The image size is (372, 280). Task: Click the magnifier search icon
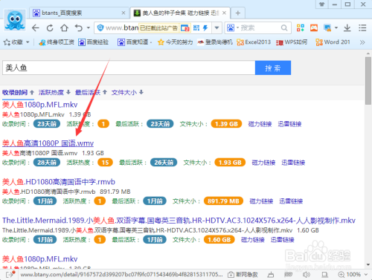284,27
